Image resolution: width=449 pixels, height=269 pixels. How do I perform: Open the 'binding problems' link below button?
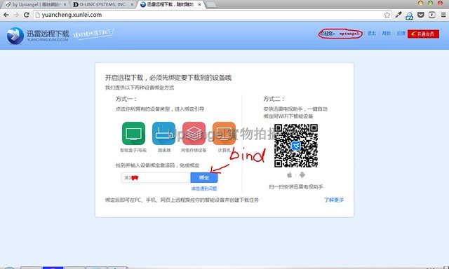(x=204, y=188)
